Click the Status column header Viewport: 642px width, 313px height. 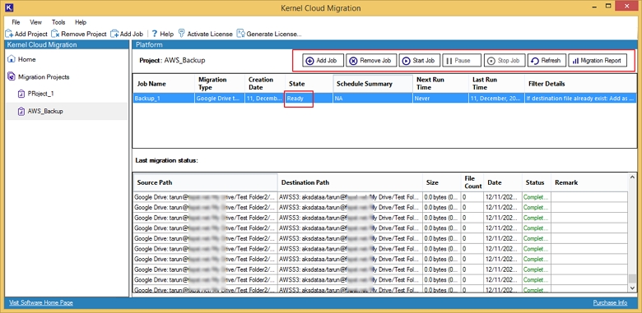[x=537, y=182]
